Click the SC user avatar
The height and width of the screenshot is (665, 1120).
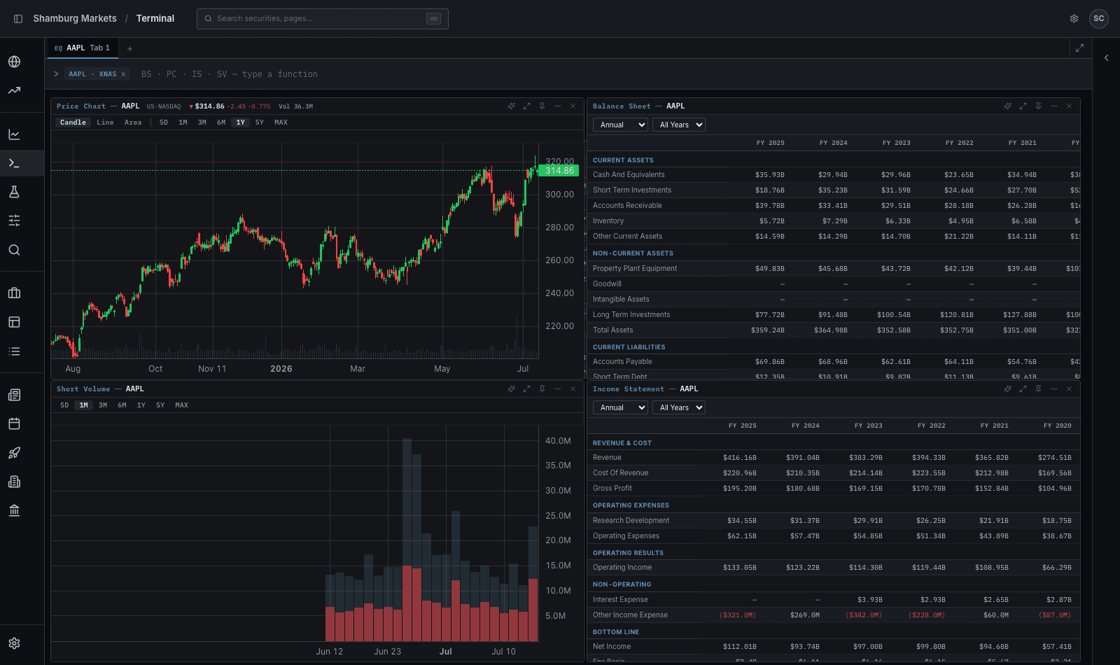pyautogui.click(x=1099, y=19)
